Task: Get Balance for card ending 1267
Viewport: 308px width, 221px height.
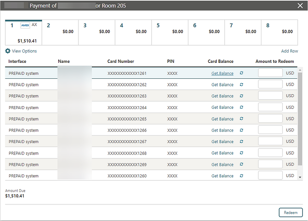Action: (222, 142)
